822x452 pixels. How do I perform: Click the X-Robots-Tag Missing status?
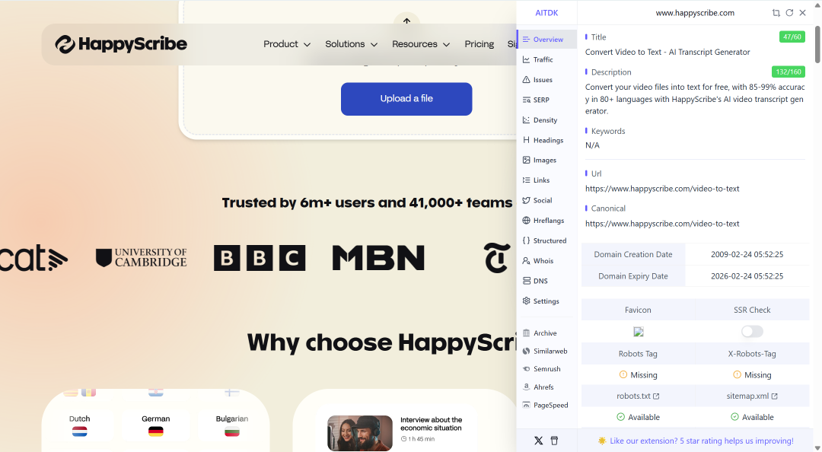point(752,375)
